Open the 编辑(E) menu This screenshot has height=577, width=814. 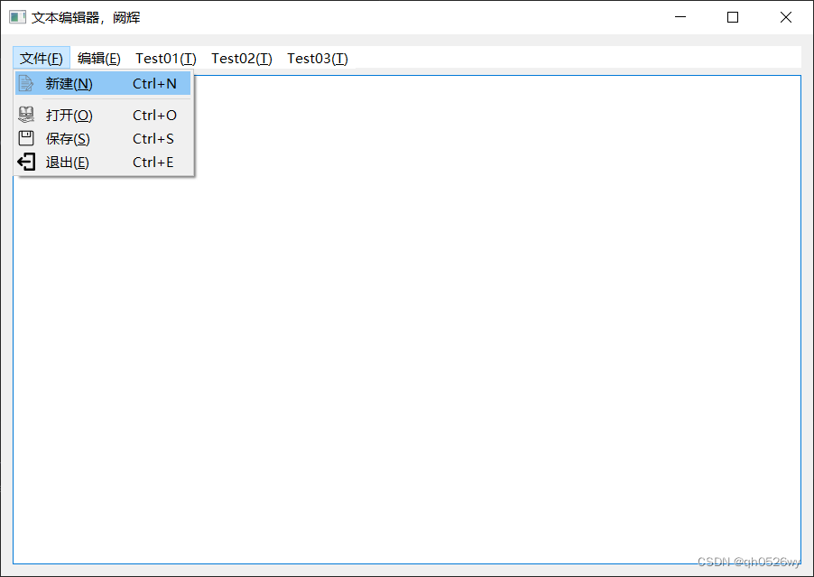(99, 58)
